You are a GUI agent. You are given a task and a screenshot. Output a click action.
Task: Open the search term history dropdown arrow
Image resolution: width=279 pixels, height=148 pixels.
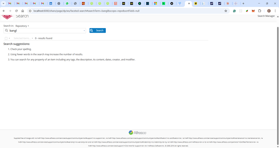84,31
